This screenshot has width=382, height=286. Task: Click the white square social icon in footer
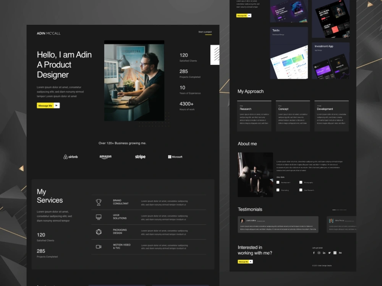335,253
